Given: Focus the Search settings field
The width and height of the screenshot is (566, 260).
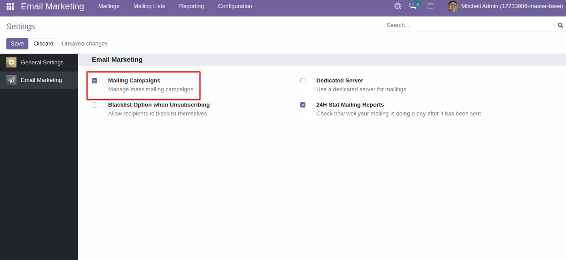Looking at the screenshot, I should (x=470, y=25).
